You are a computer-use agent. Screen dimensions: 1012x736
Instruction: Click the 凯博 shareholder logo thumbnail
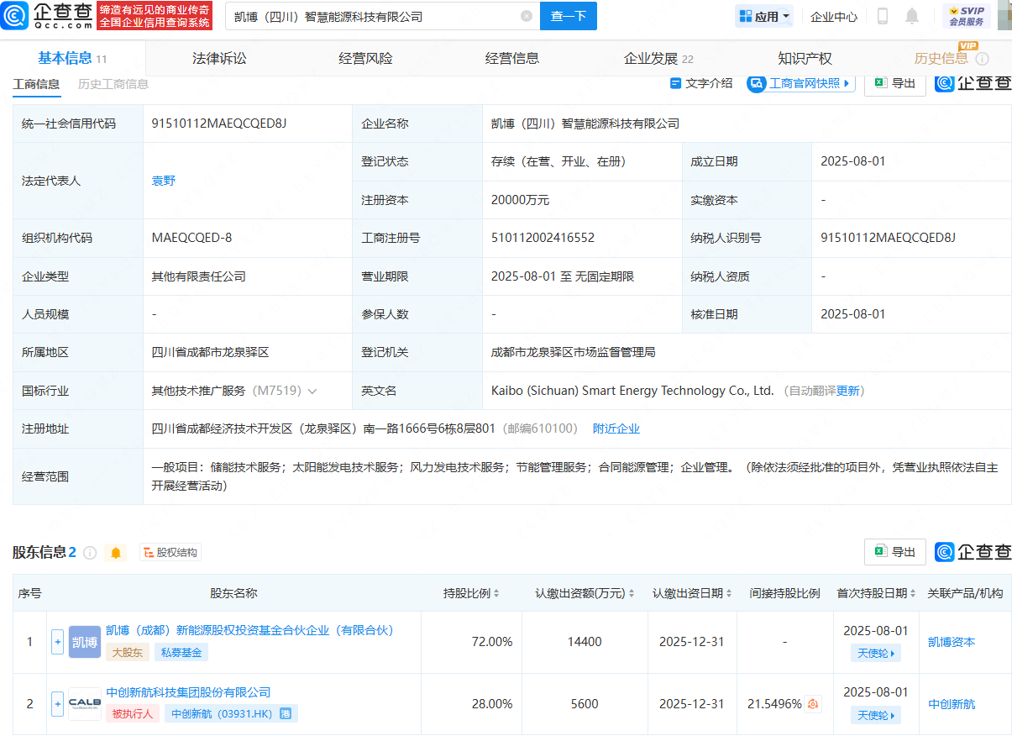[x=85, y=642]
